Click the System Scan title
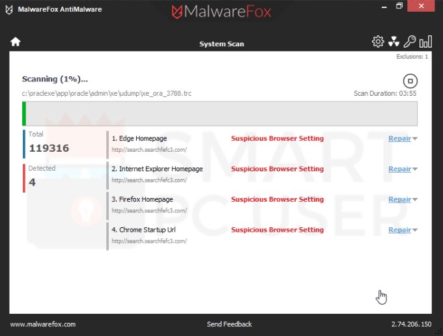The height and width of the screenshot is (336, 443). (x=221, y=44)
